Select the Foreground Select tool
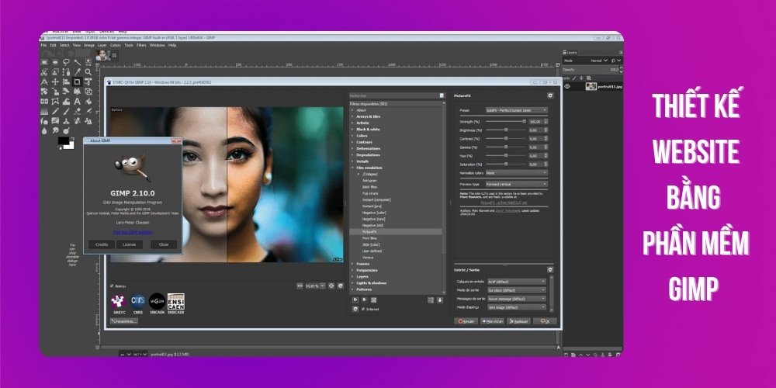This screenshot has width=776, height=388. (55, 72)
